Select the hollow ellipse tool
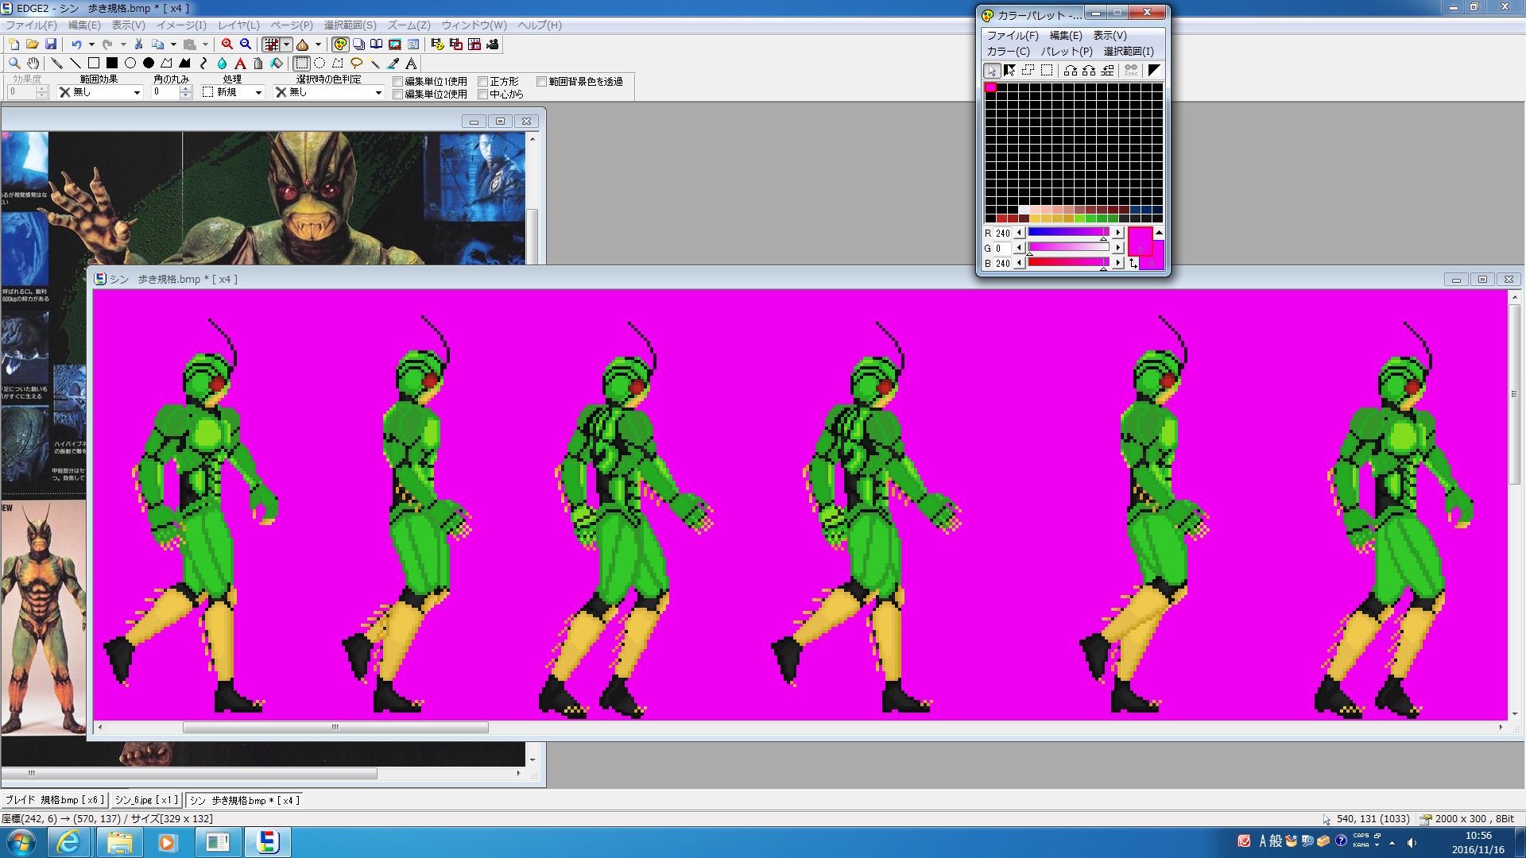The height and width of the screenshot is (858, 1526). coord(130,64)
